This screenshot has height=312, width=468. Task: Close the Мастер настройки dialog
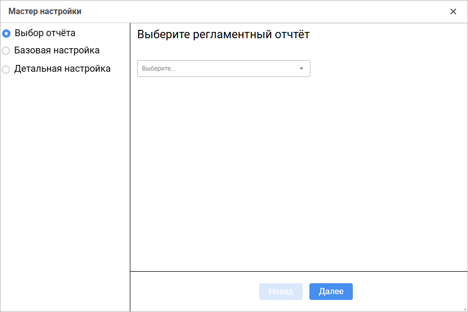click(x=453, y=12)
